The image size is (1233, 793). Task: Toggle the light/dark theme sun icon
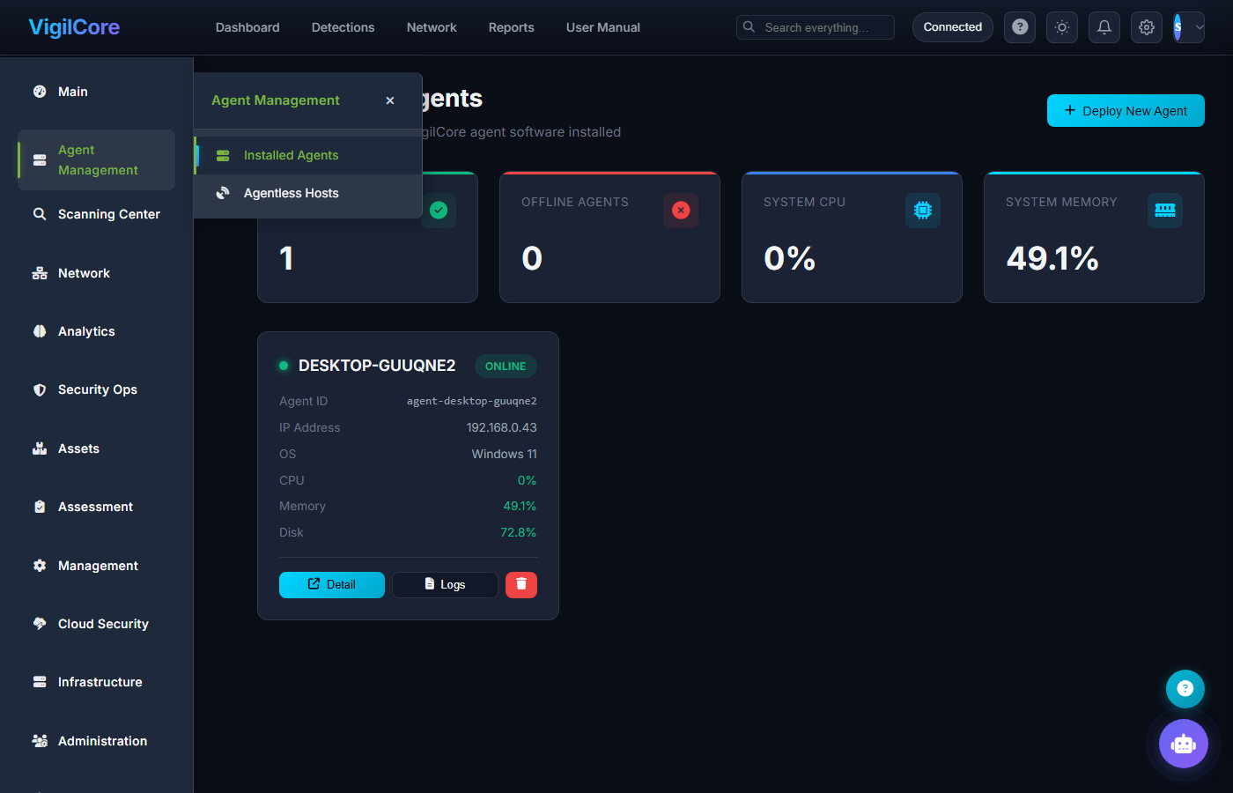click(x=1062, y=27)
